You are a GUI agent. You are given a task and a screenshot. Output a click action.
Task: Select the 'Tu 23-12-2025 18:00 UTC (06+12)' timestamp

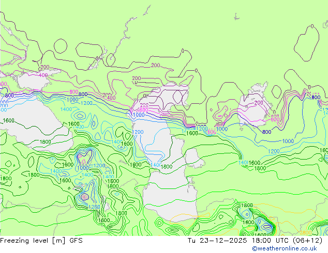tap(255, 241)
